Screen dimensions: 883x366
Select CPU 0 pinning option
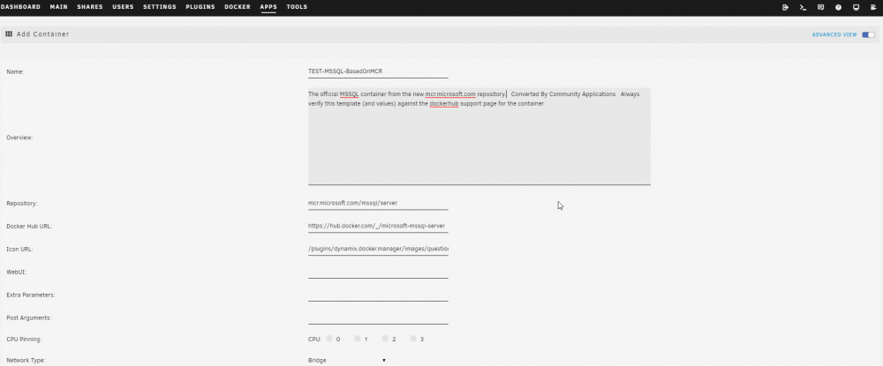329,339
